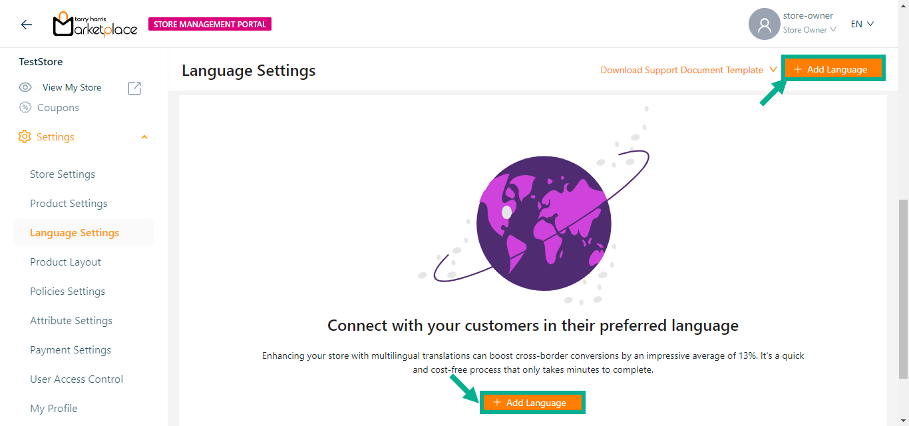
Task: Go to Product Settings
Action: point(69,204)
